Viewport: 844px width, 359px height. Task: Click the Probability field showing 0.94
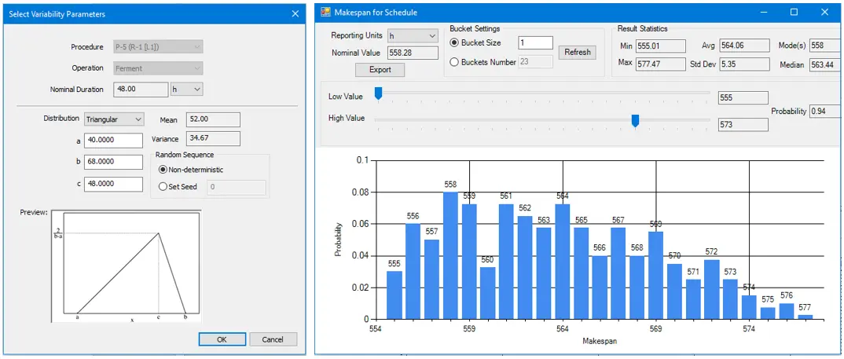pos(825,112)
